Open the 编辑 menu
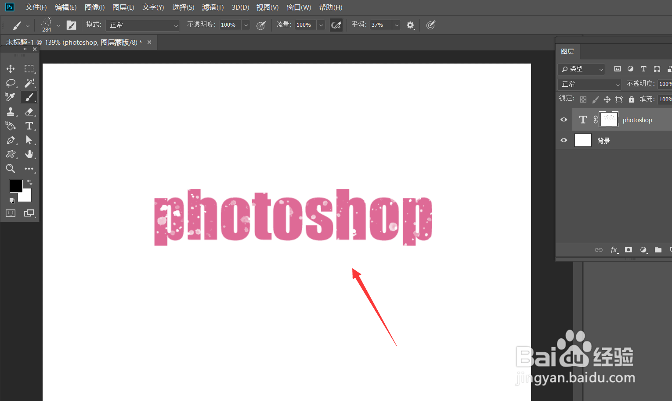This screenshot has height=401, width=672. (66, 7)
